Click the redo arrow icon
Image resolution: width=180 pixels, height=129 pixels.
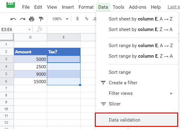tap(22, 19)
